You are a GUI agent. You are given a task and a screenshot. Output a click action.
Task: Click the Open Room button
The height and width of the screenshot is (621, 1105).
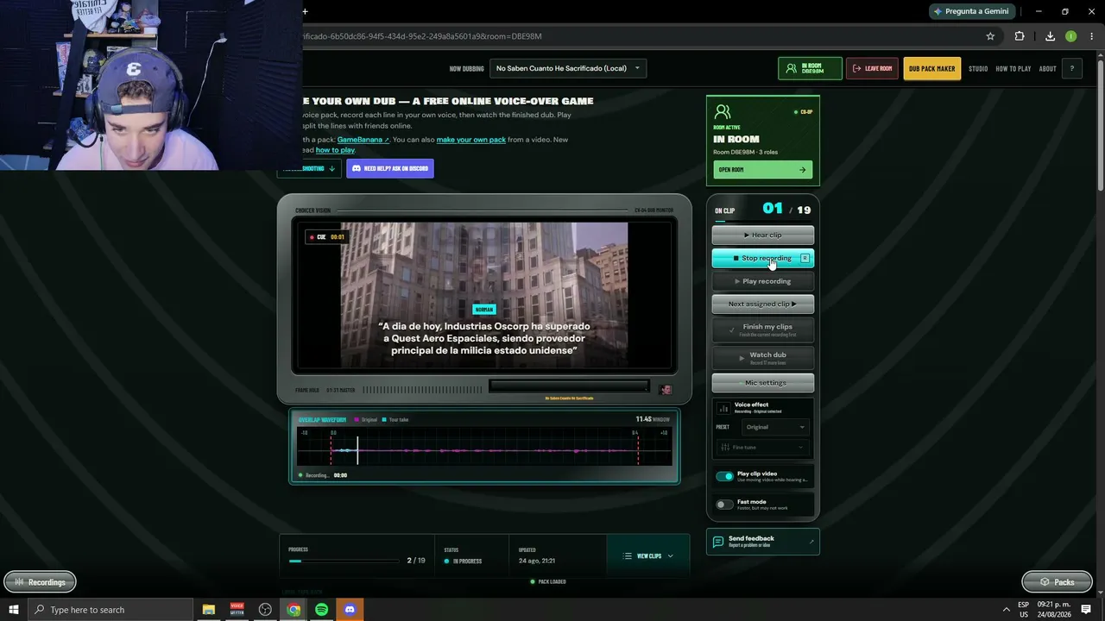tap(762, 170)
